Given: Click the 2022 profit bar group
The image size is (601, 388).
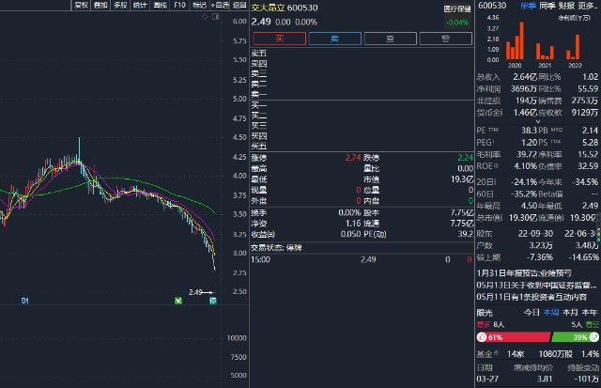Looking at the screenshot, I should pos(574,47).
